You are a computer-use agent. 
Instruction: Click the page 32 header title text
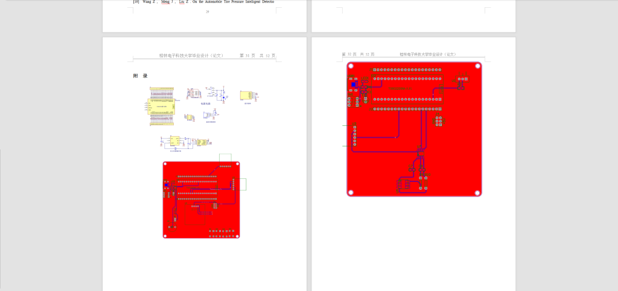pos(427,54)
